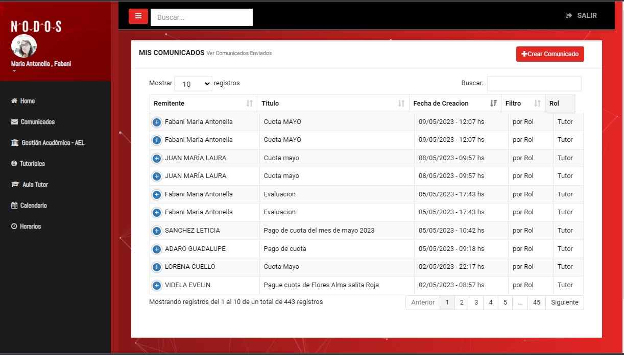Screen dimensions: 624x355
Task: Expand the SANCHEZ LETICIA row plus icon
Action: (x=157, y=231)
